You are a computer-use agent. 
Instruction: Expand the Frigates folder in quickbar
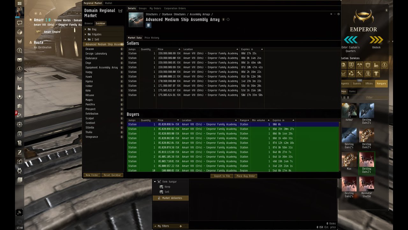(85, 34)
